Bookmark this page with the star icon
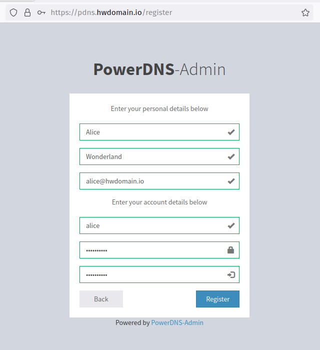Screen dimensions: 320x350 click(305, 12)
